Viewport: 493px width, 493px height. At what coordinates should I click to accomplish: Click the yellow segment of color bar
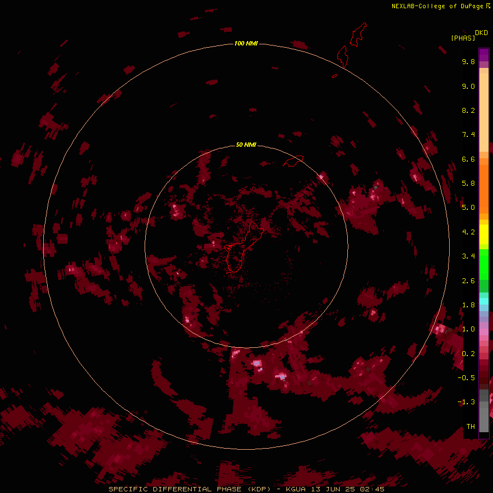point(484,234)
